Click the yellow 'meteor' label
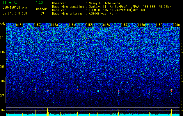The width and height of the screenshot is (183, 116). click(x=41, y=9)
